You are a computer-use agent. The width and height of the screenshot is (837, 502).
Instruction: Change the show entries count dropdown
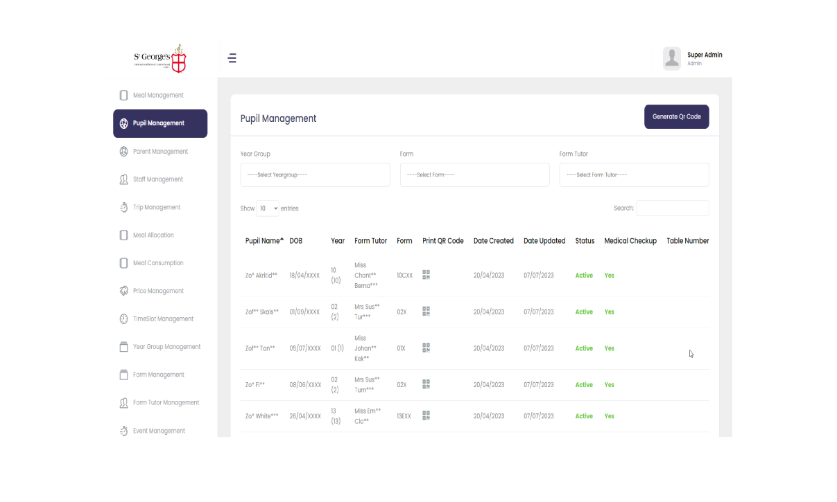coord(267,208)
